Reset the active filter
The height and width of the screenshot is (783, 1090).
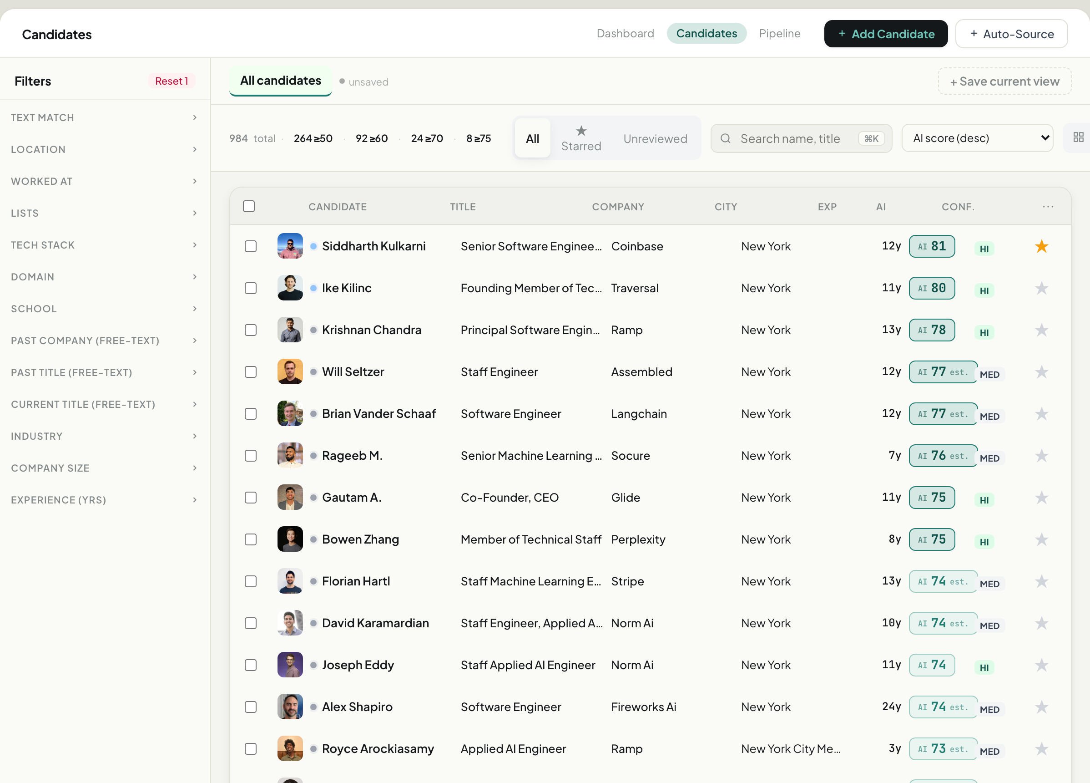(171, 81)
